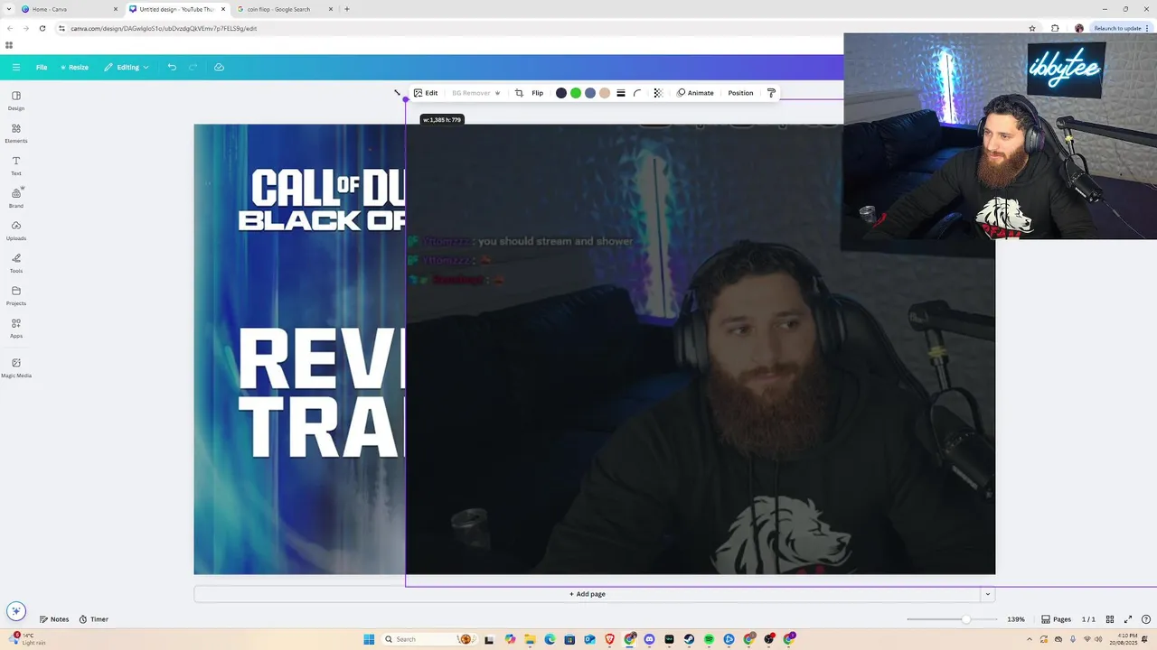Pick the slate blue color swatch
Viewport: 1157px width, 650px height.
coord(590,93)
